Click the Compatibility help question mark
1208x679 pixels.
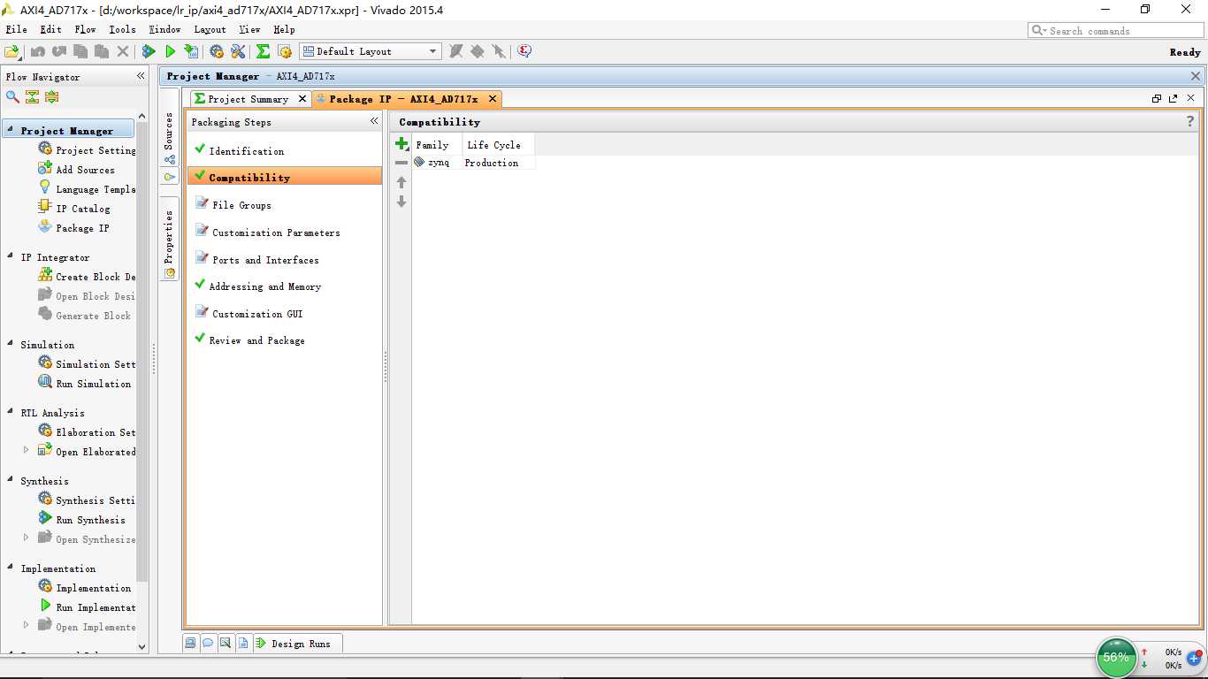[1190, 122]
